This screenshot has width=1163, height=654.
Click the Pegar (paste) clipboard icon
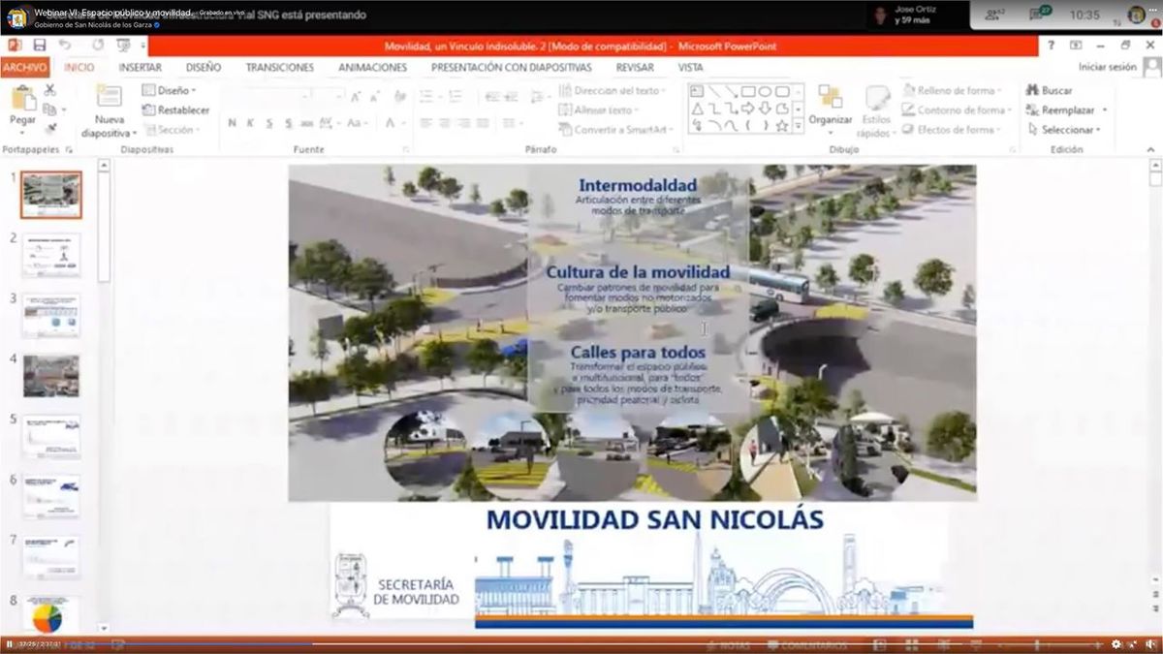22,100
